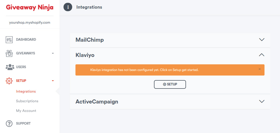Collapse the Setup submenu arrow
This screenshot has width=280, height=133.
[x=53, y=81]
